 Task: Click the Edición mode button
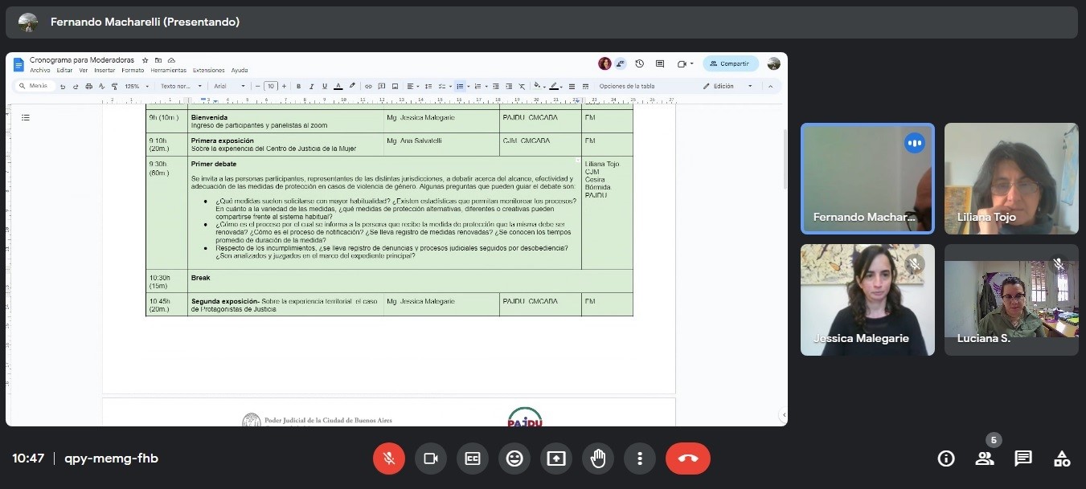(x=727, y=86)
